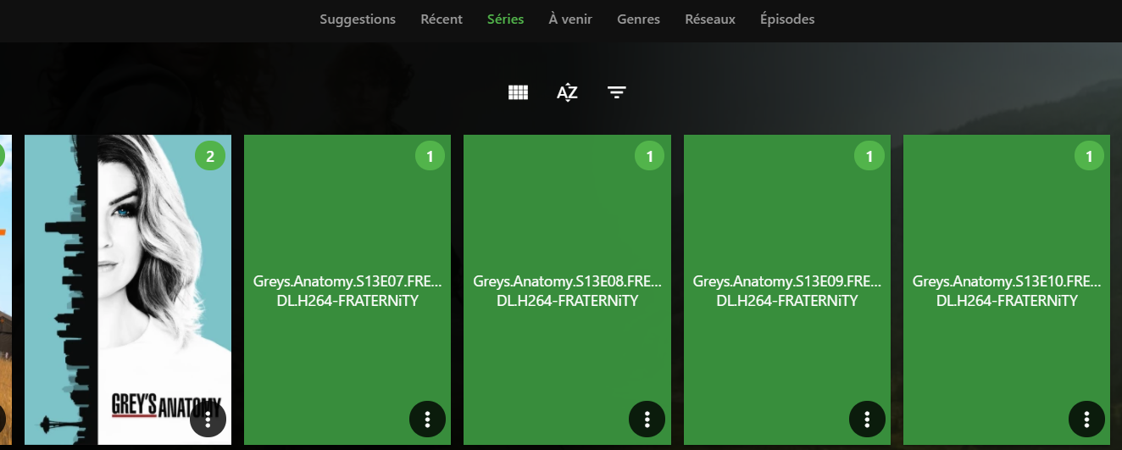Select the Séries tab

pos(505,19)
